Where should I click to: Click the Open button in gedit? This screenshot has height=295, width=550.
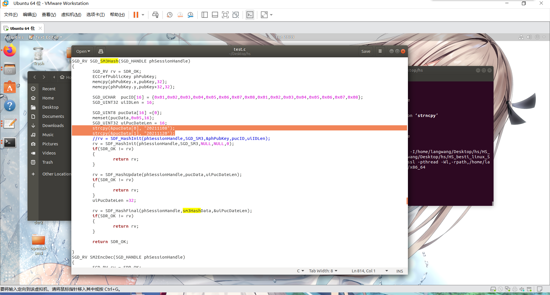coord(83,51)
